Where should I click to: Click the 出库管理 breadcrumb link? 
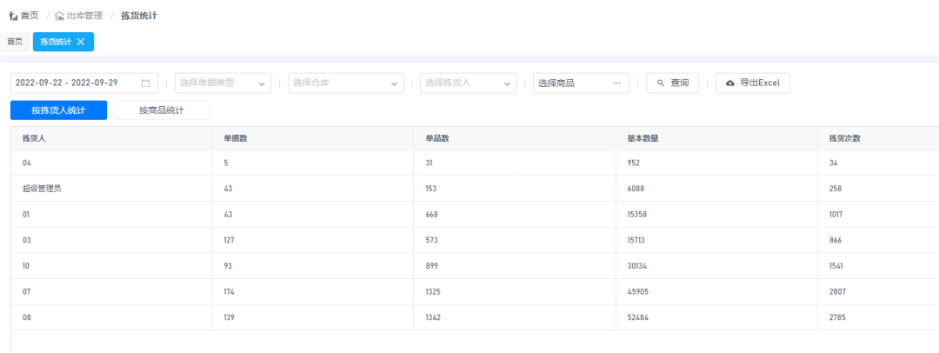click(x=84, y=16)
